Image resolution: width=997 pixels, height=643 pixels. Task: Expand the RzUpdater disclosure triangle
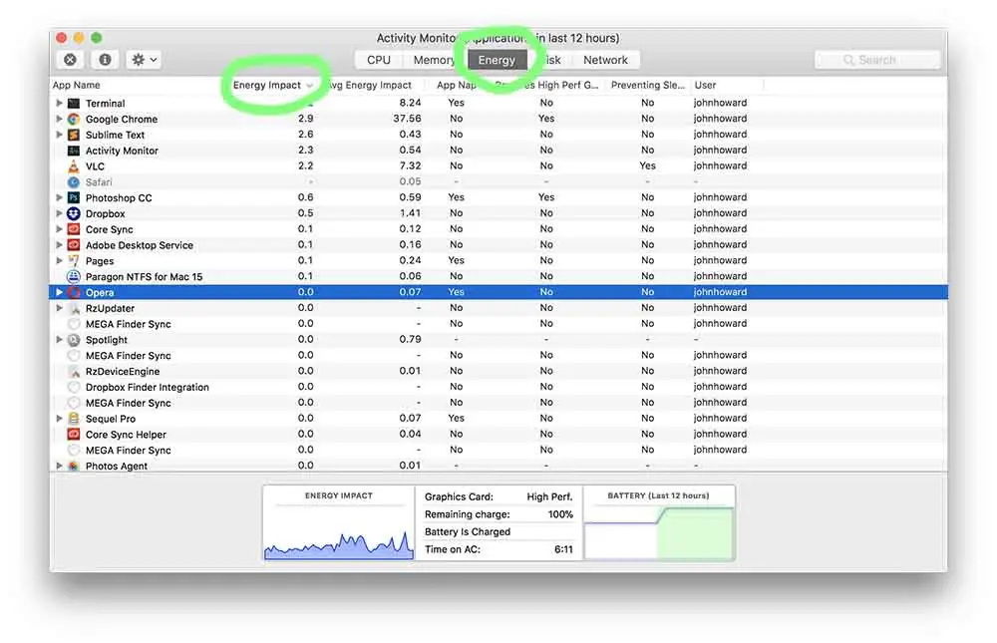[x=59, y=308]
